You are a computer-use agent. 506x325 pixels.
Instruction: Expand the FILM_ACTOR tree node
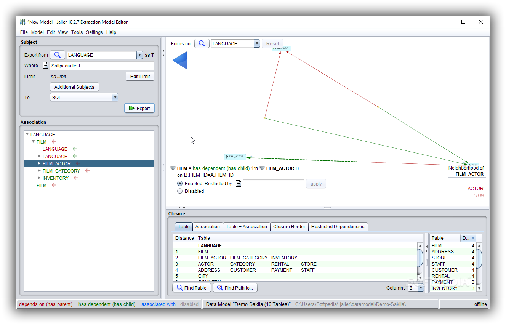pyautogui.click(x=39, y=163)
